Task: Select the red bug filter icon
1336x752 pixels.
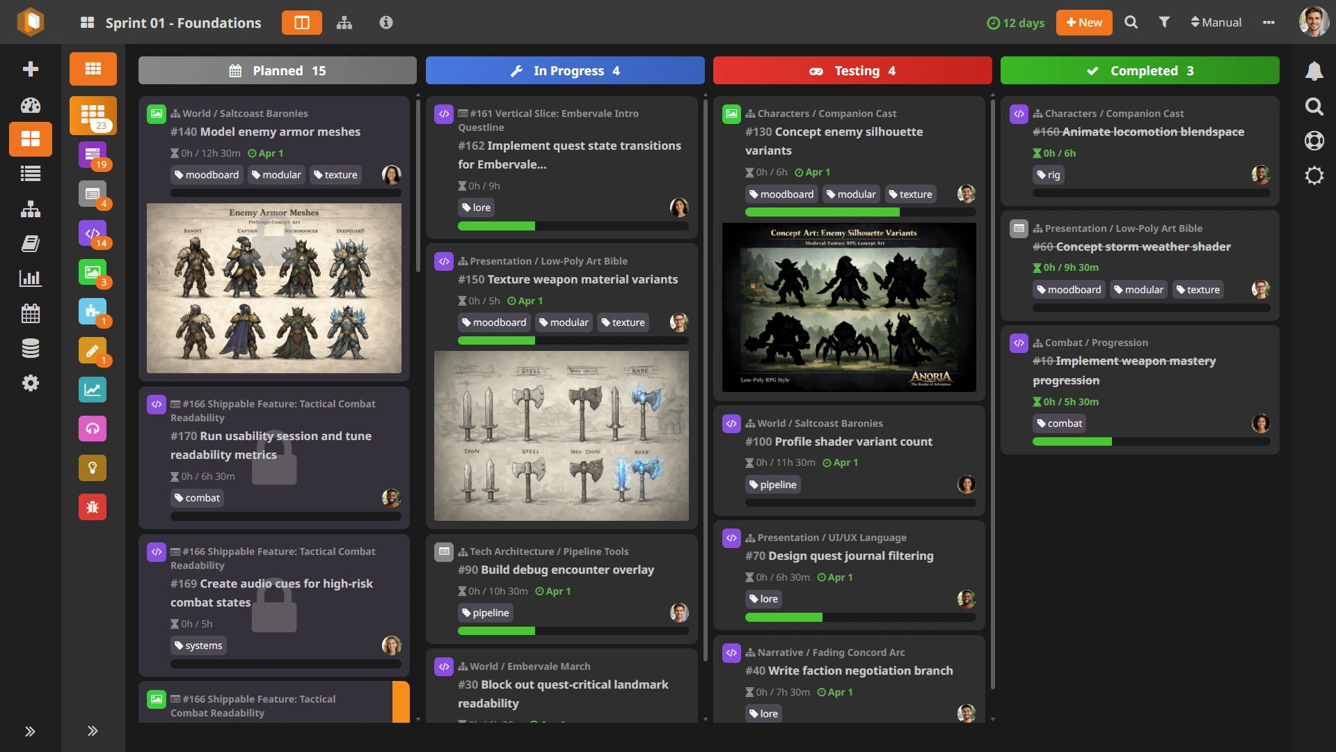Action: click(93, 507)
